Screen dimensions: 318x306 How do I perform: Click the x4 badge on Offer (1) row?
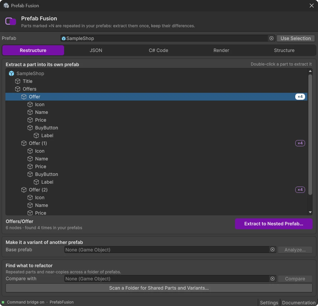300,143
